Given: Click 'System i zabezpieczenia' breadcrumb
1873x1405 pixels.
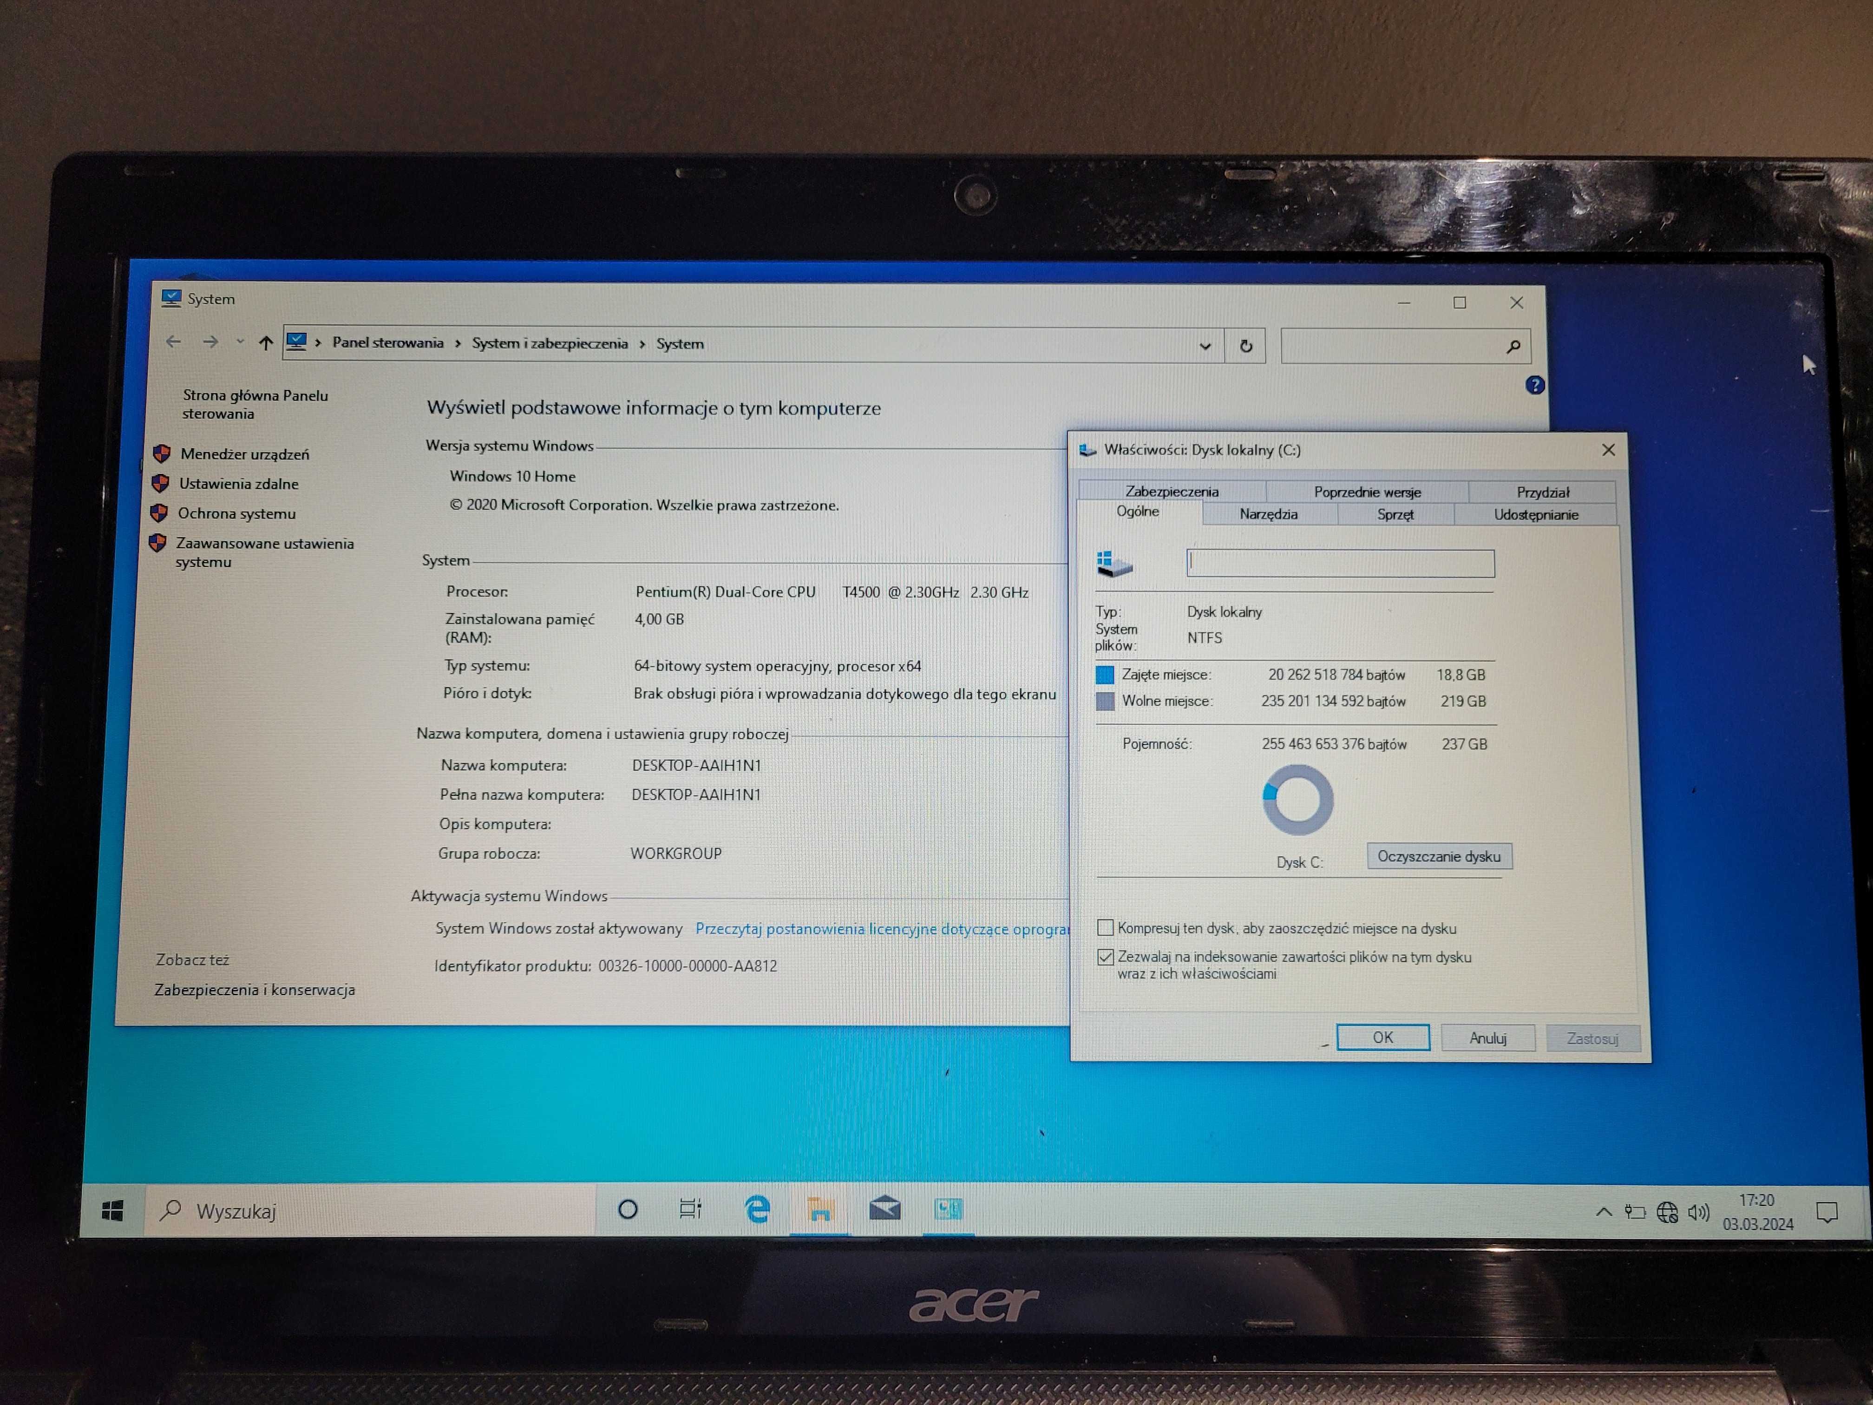Looking at the screenshot, I should click(x=550, y=343).
